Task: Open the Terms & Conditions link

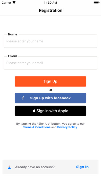Action: (x=37, y=127)
